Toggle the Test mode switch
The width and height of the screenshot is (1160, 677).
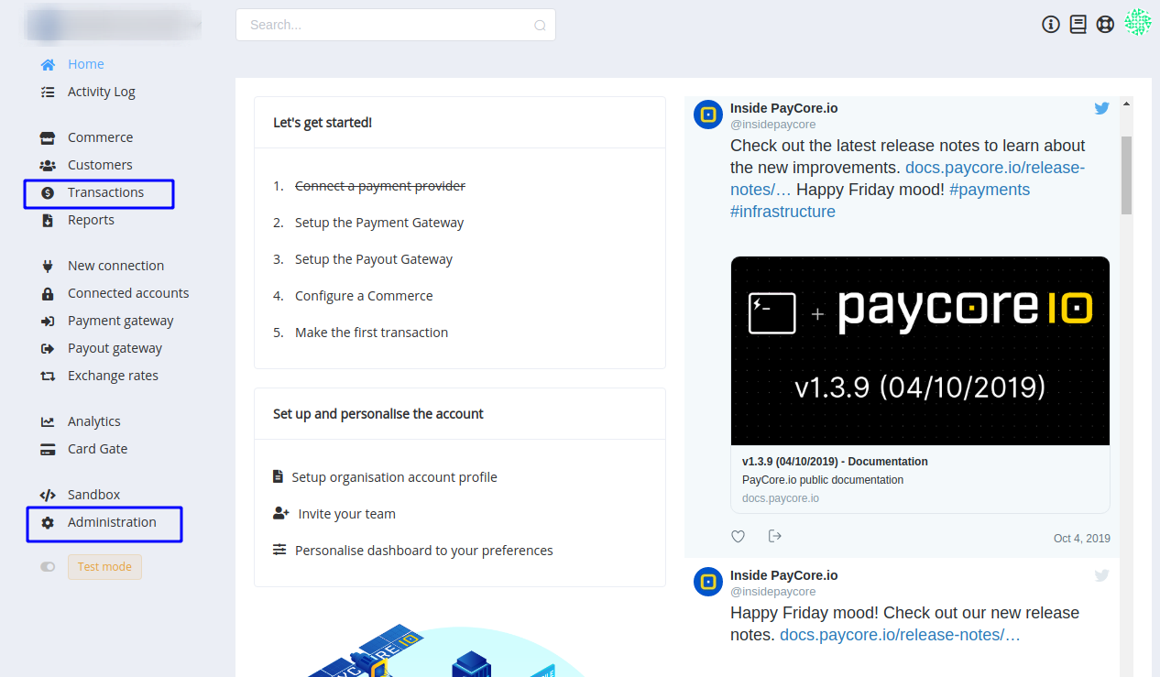tap(48, 567)
